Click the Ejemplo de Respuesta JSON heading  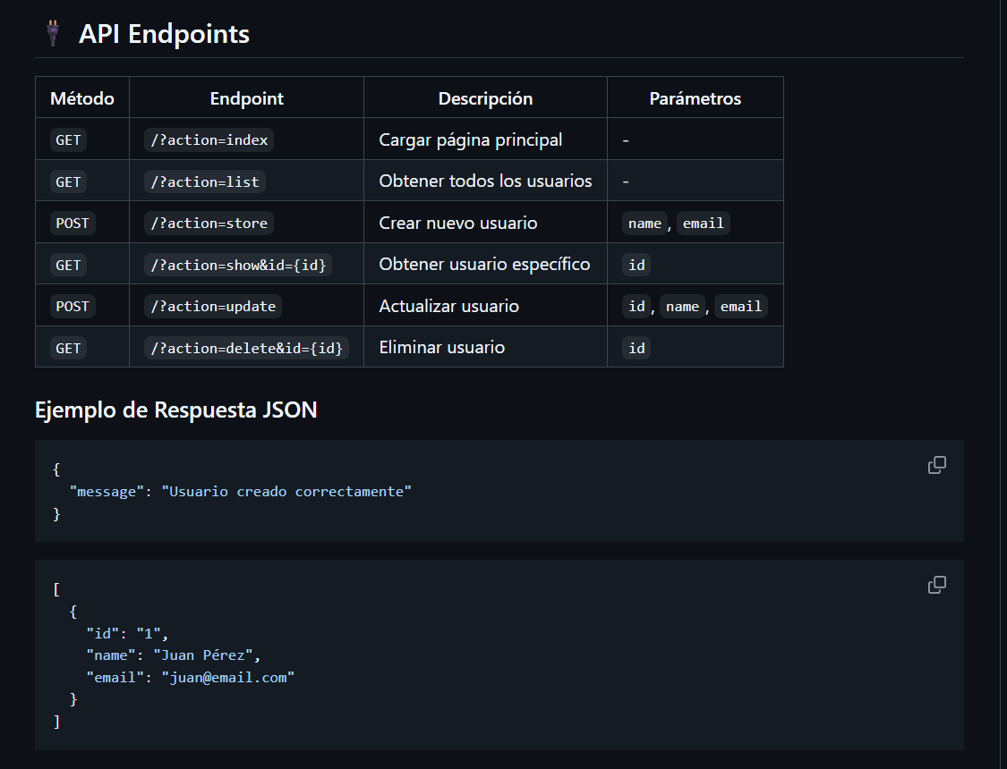click(175, 410)
